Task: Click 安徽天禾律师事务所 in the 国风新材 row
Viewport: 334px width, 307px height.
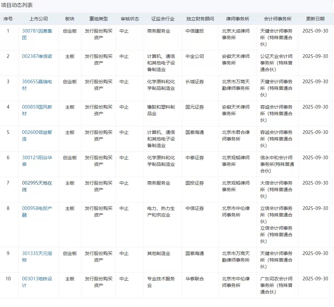Action: (236, 110)
